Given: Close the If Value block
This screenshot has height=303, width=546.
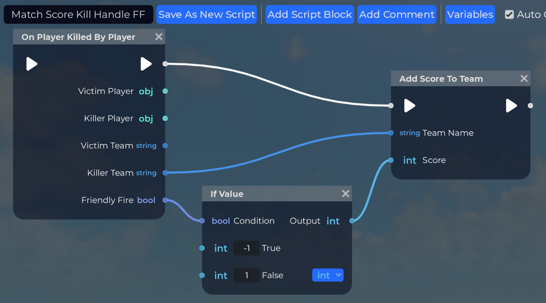Looking at the screenshot, I should click(345, 194).
